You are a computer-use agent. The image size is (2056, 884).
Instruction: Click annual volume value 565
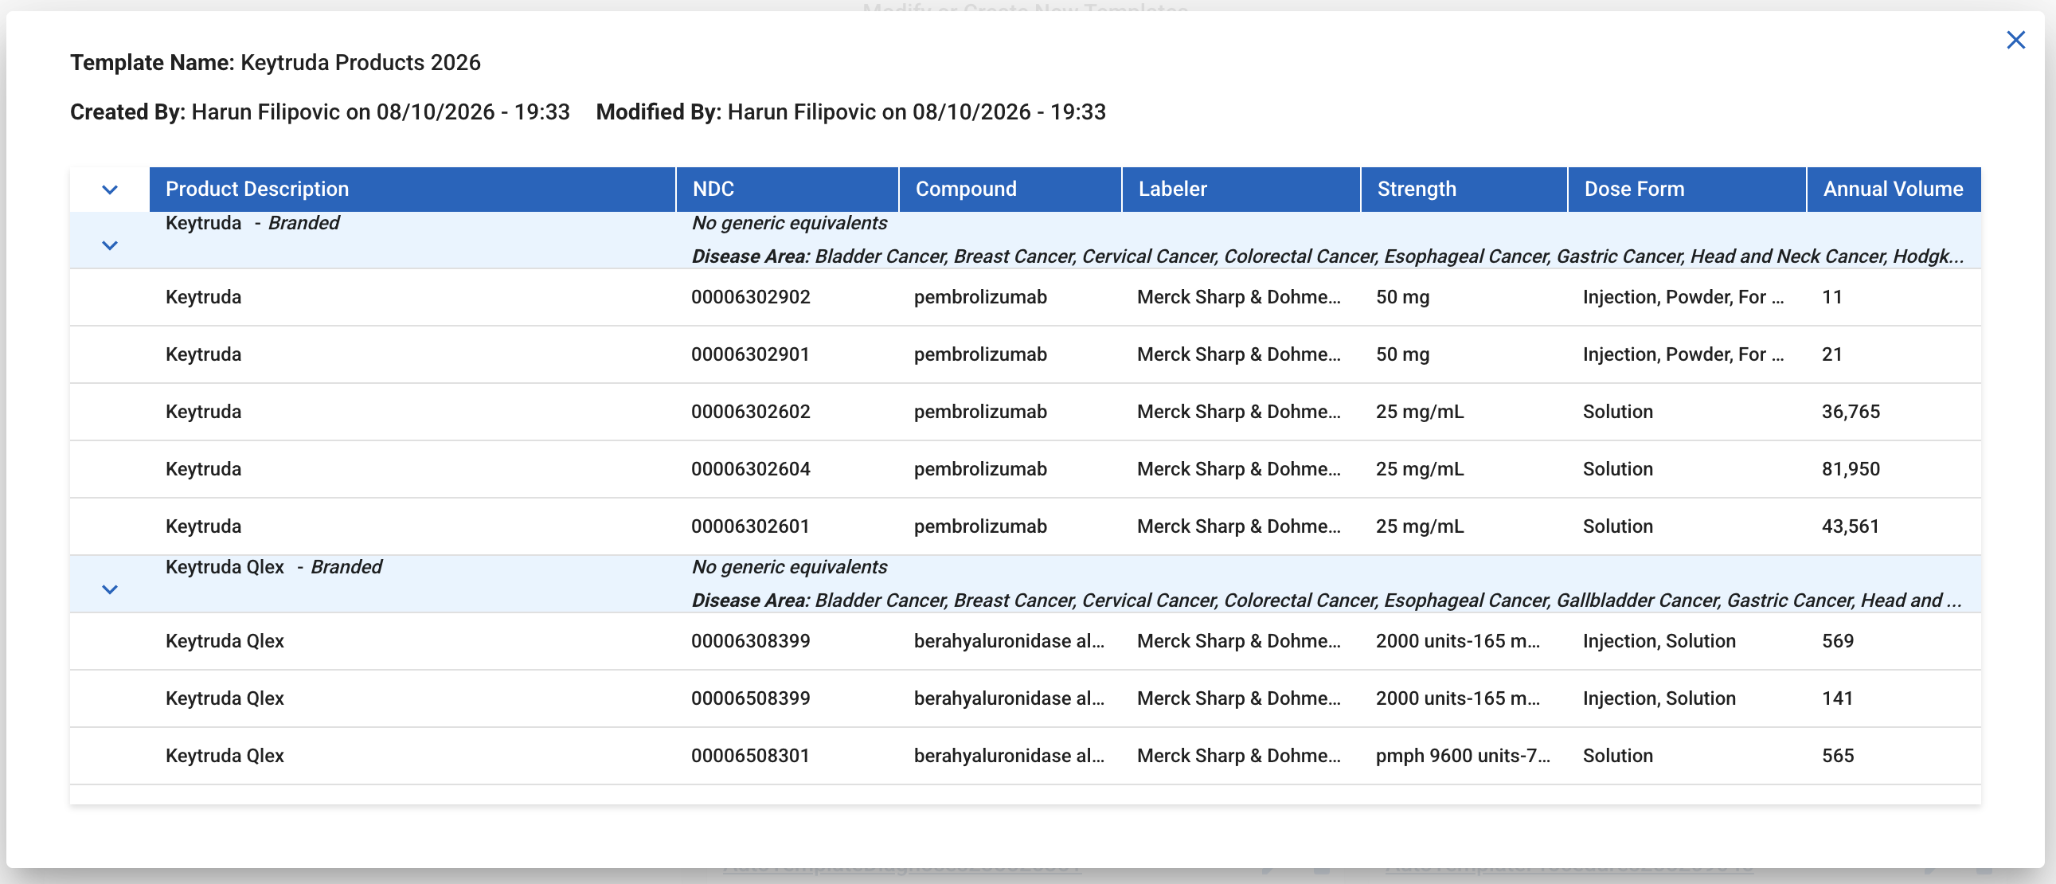click(1837, 757)
